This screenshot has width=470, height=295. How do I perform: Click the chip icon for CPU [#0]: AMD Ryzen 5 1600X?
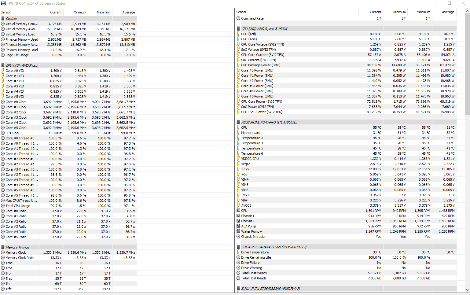pyautogui.click(x=238, y=29)
